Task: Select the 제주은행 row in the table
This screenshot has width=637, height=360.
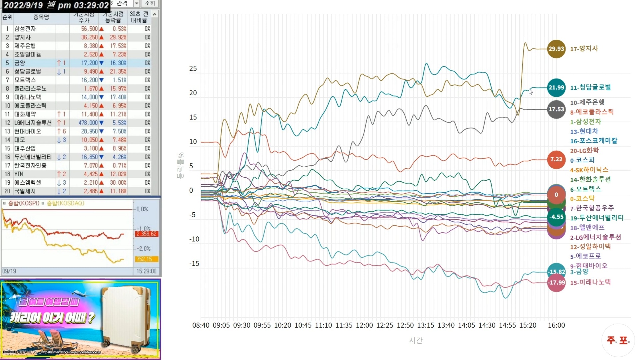Action: click(x=76, y=46)
